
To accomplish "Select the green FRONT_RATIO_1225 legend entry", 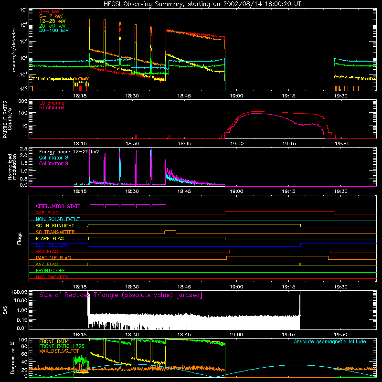I will point(62,346).
